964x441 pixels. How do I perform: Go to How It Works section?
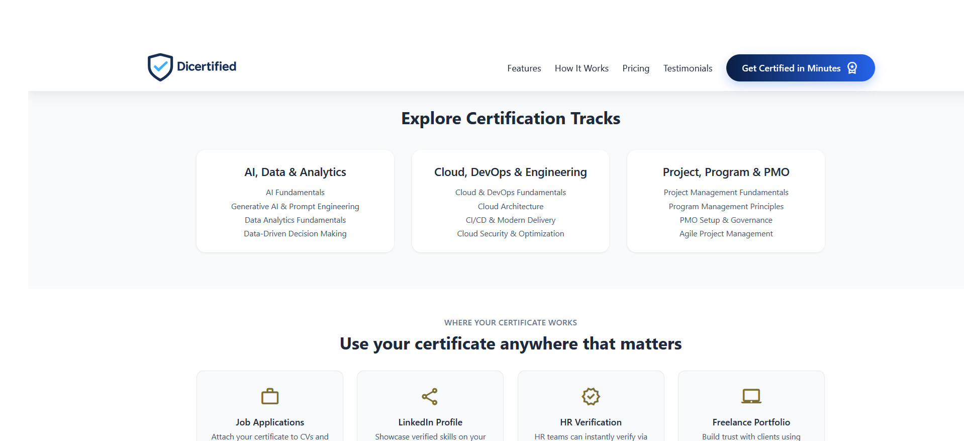[582, 68]
